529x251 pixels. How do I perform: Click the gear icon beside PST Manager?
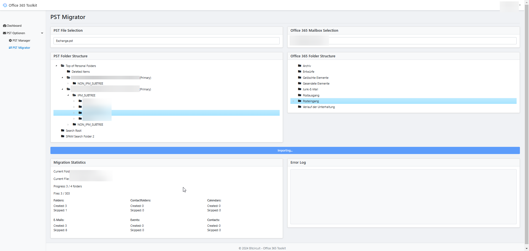point(10,41)
